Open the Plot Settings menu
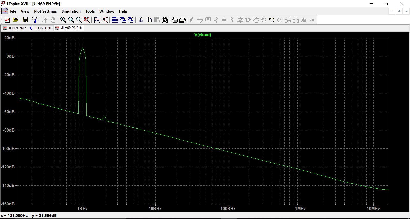 coord(45,11)
